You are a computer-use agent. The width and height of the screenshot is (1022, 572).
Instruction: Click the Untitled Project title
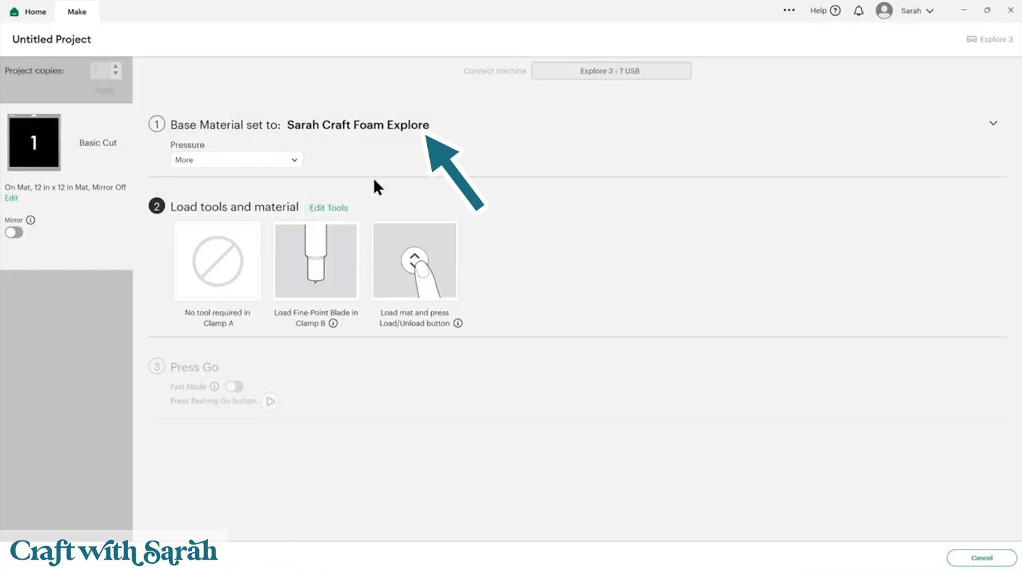[52, 39]
